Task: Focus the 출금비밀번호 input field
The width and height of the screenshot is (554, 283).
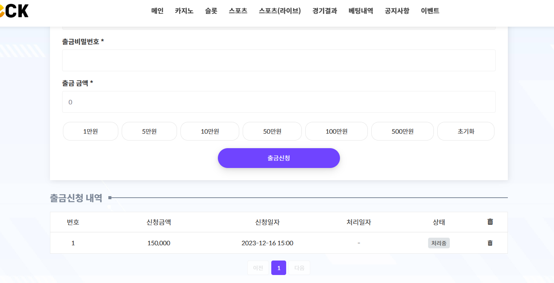Action: (279, 60)
